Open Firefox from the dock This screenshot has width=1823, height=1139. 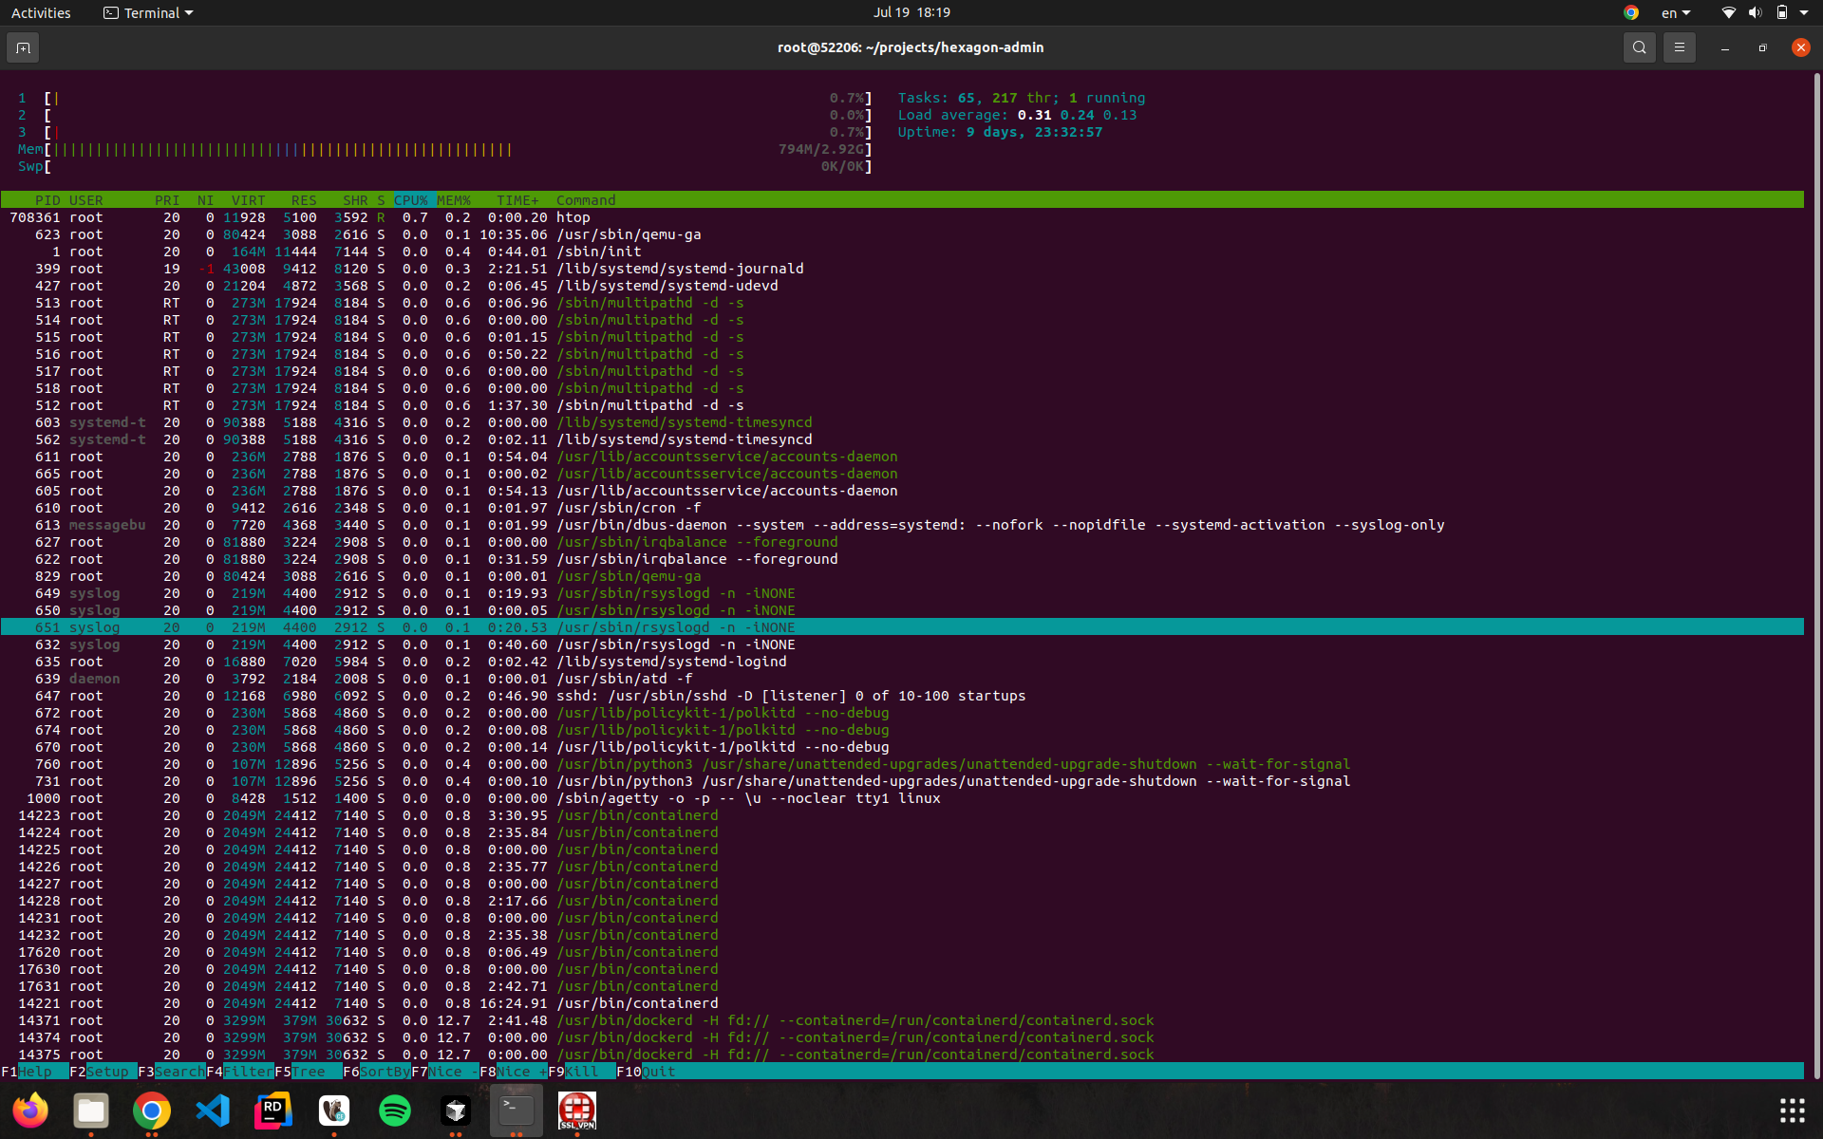coord(30,1110)
